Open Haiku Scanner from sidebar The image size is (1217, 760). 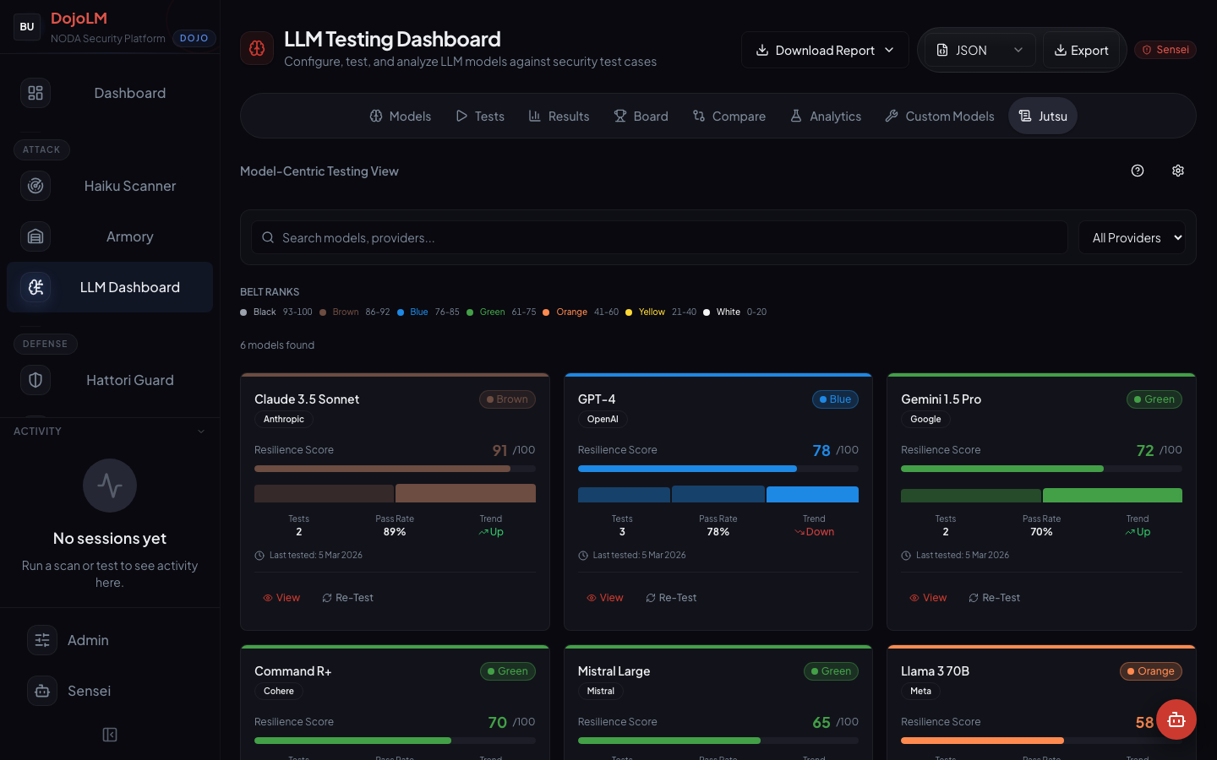[x=110, y=186]
